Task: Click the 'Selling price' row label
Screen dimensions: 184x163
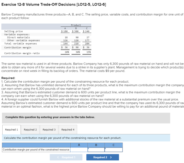Action: [x=13, y=31]
